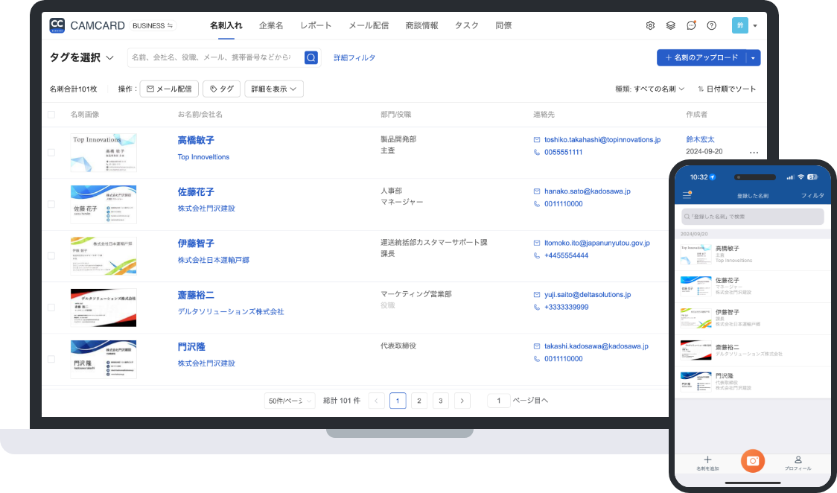Open プロフィール profile icon in mobile bottom bar
This screenshot has height=493, width=837.
pos(798,461)
